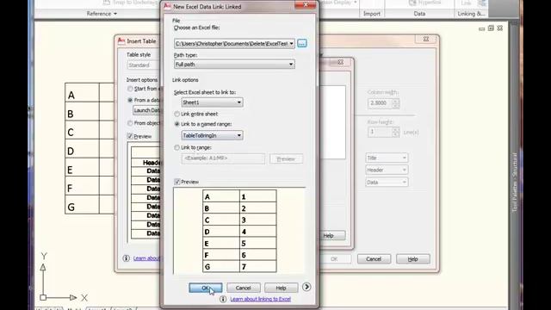
Task: Click Cancel in Insert Table dialog
Action: coord(374,259)
